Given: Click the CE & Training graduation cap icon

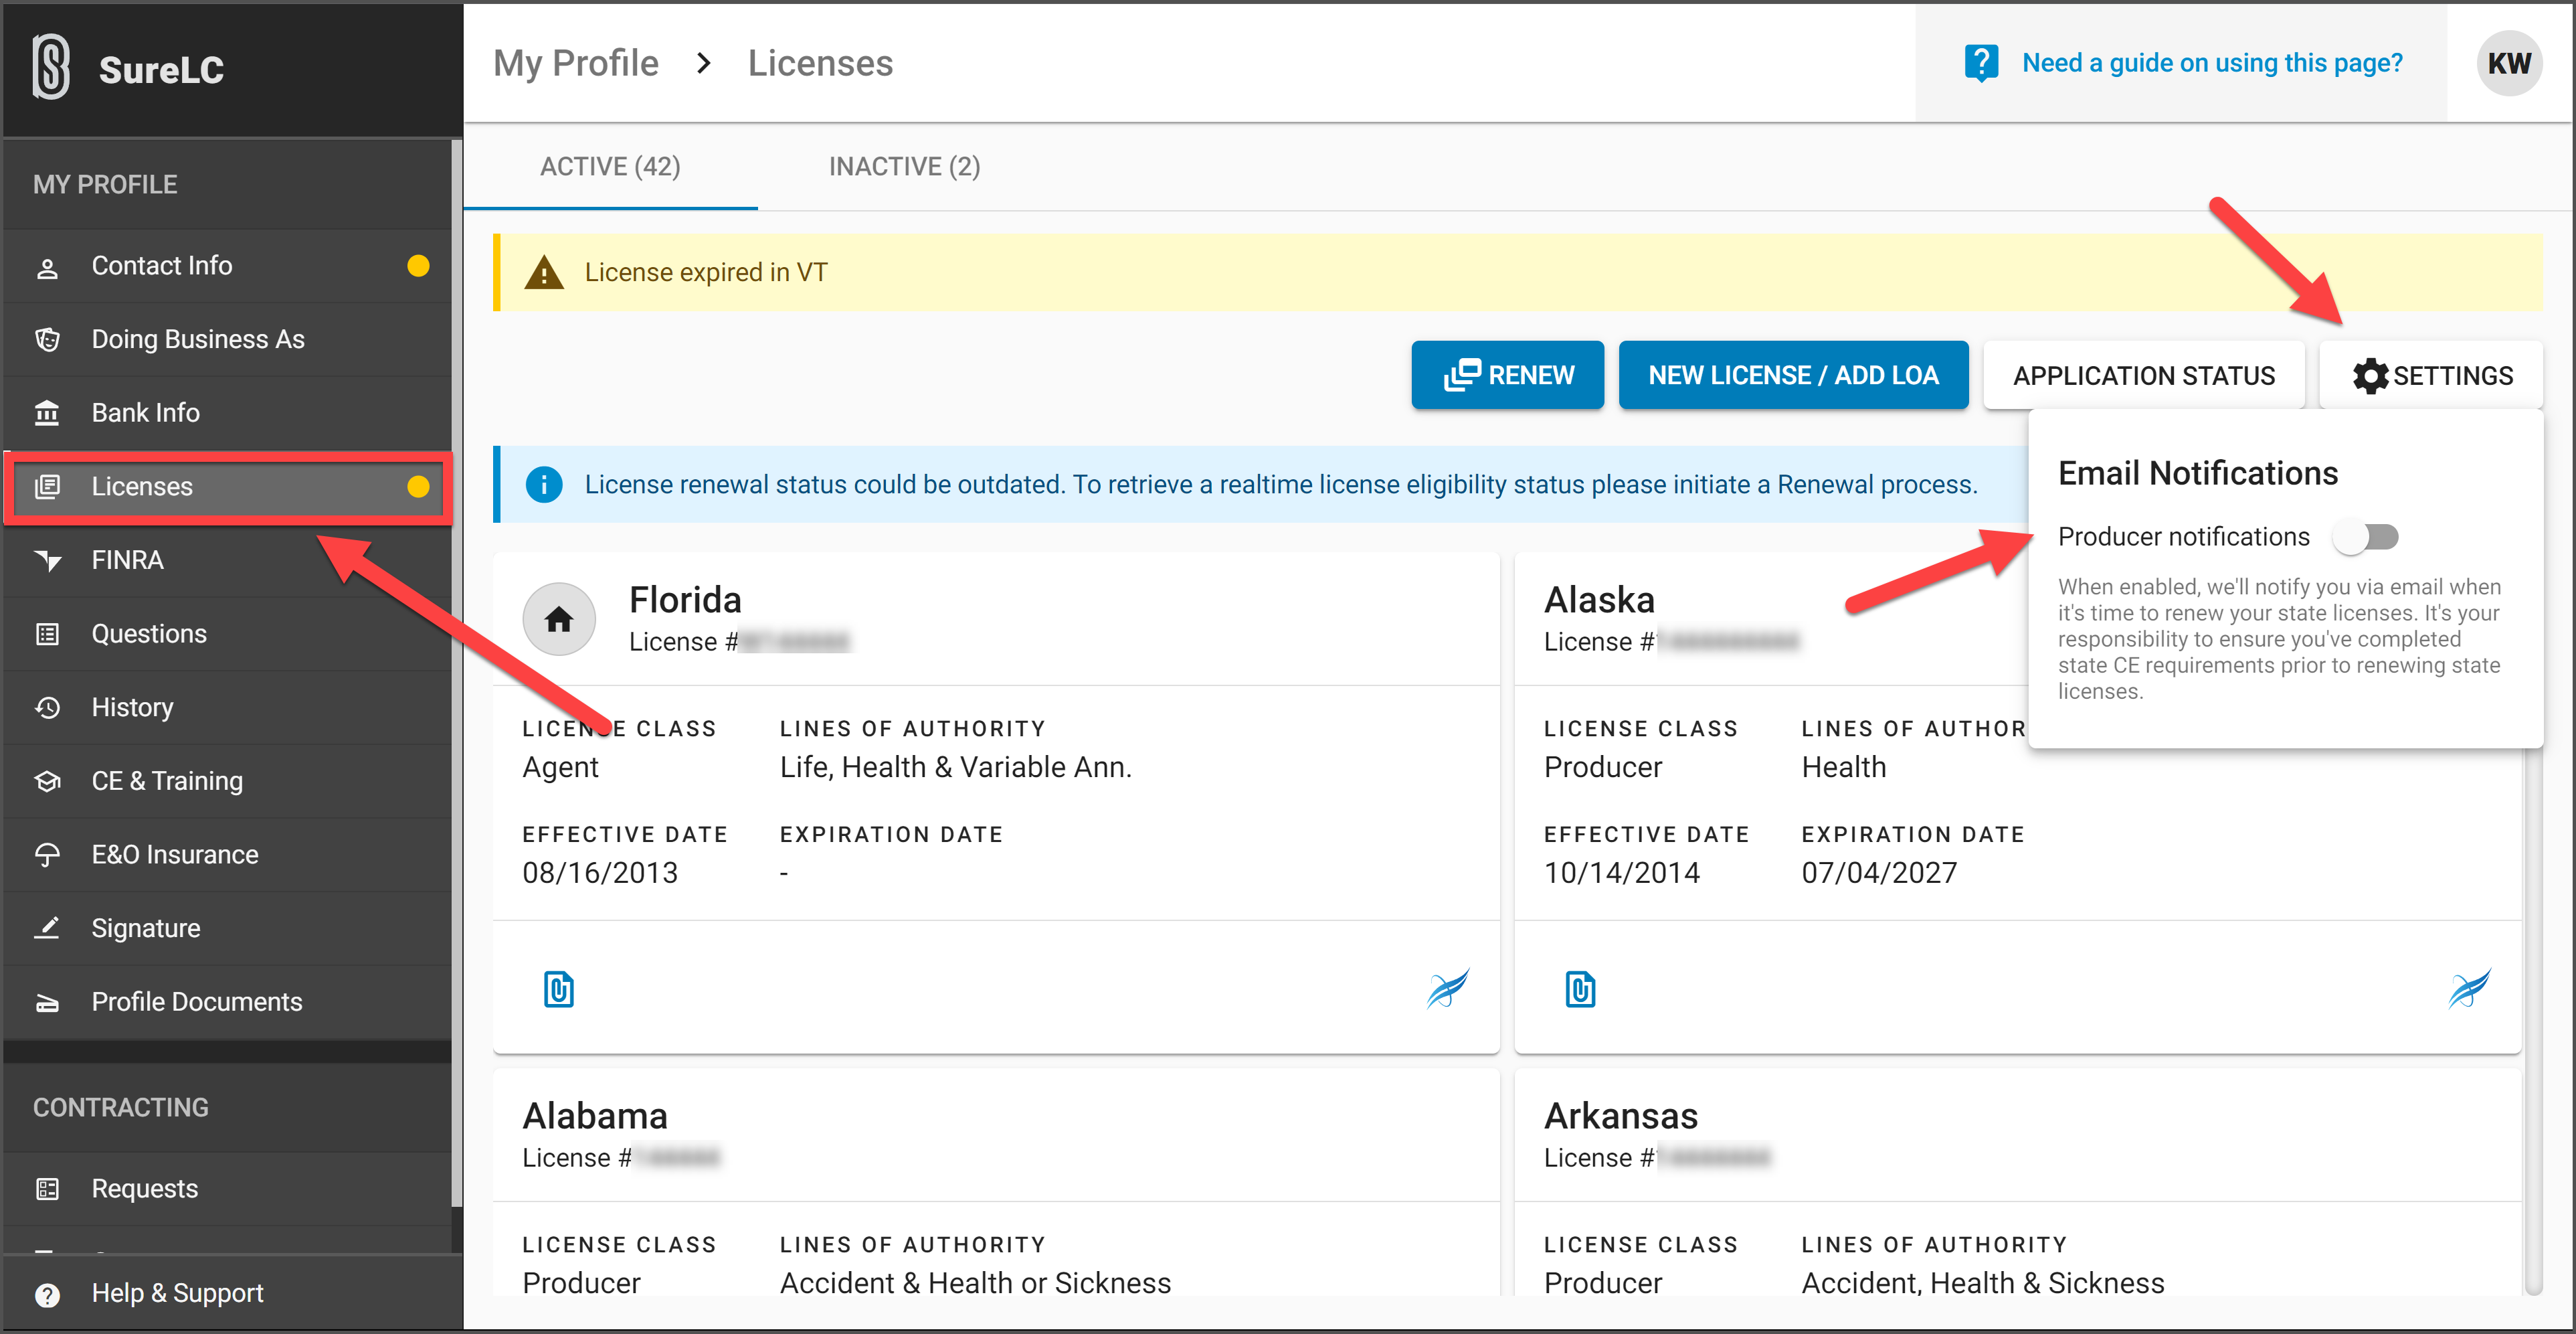Looking at the screenshot, I should point(47,780).
